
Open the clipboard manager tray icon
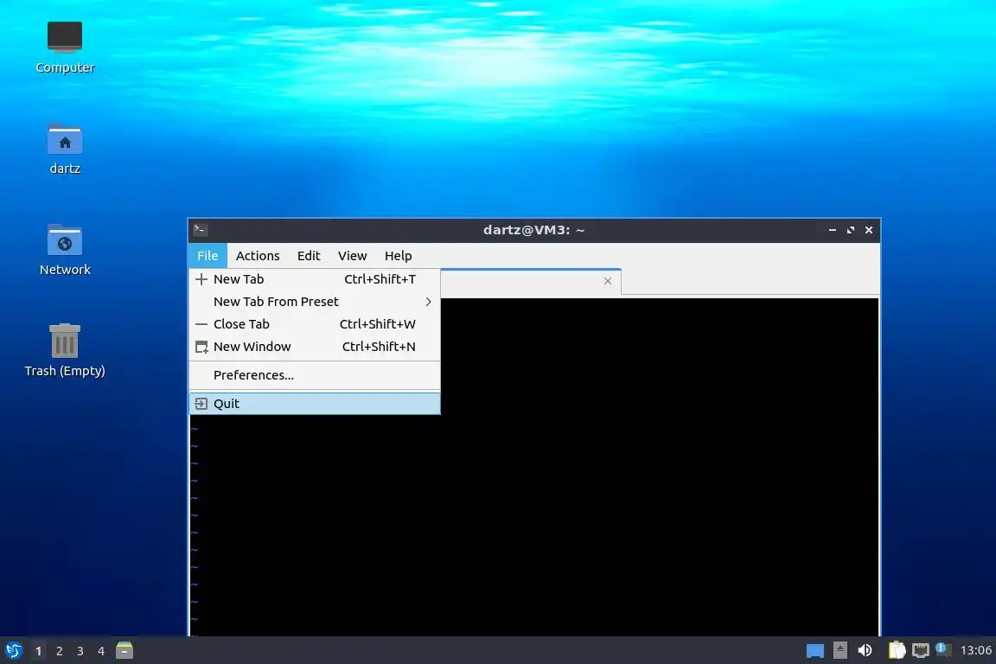(897, 650)
